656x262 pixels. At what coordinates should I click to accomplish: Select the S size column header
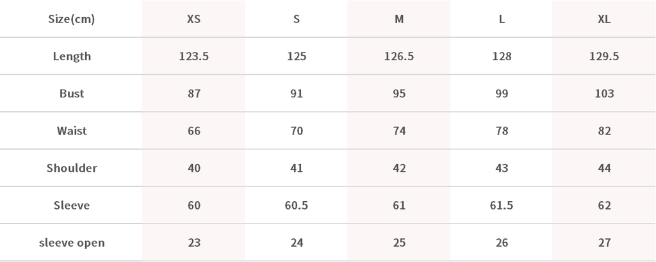[296, 19]
